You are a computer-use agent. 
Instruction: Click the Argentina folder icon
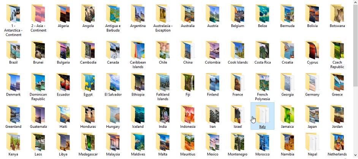pyautogui.click(x=138, y=13)
